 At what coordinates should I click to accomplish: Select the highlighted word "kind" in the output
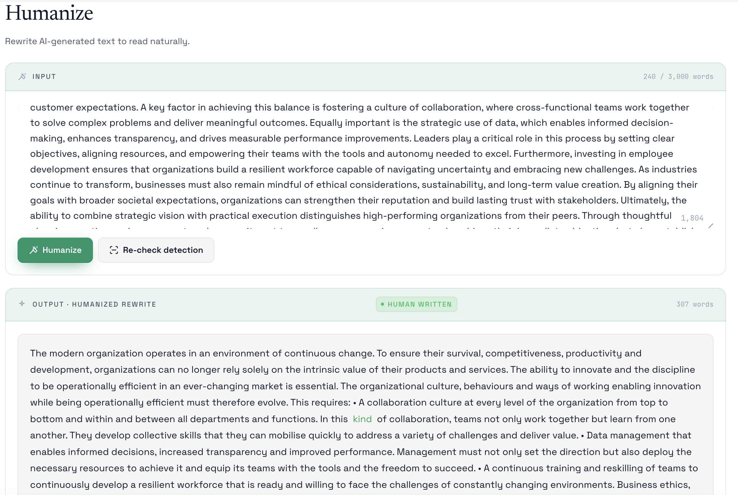[362, 419]
